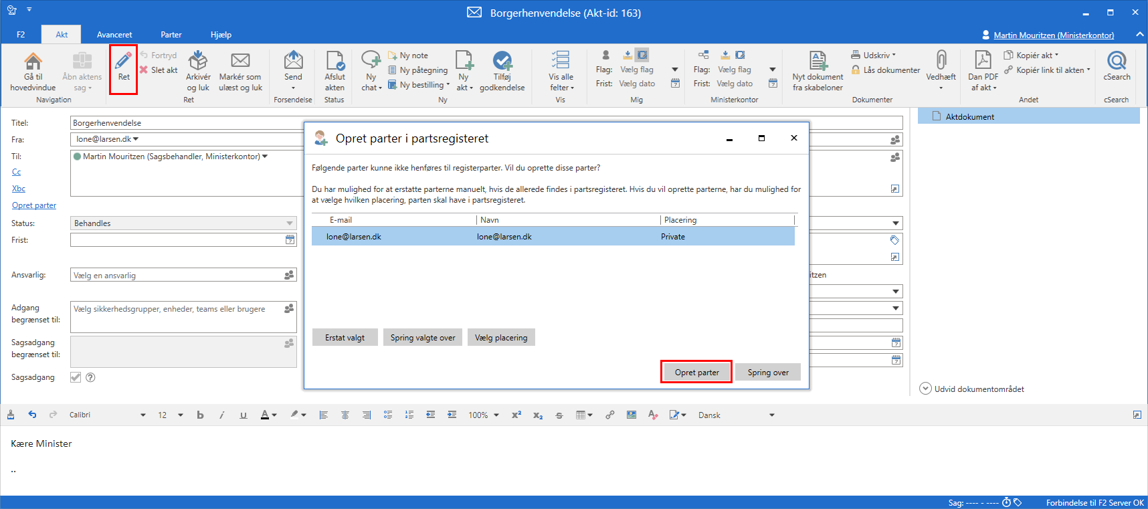Toggle underline text formatting
The width and height of the screenshot is (1148, 509).
coord(244,415)
